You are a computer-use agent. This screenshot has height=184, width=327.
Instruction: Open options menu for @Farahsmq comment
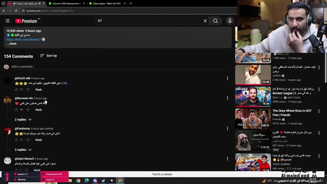(227, 129)
